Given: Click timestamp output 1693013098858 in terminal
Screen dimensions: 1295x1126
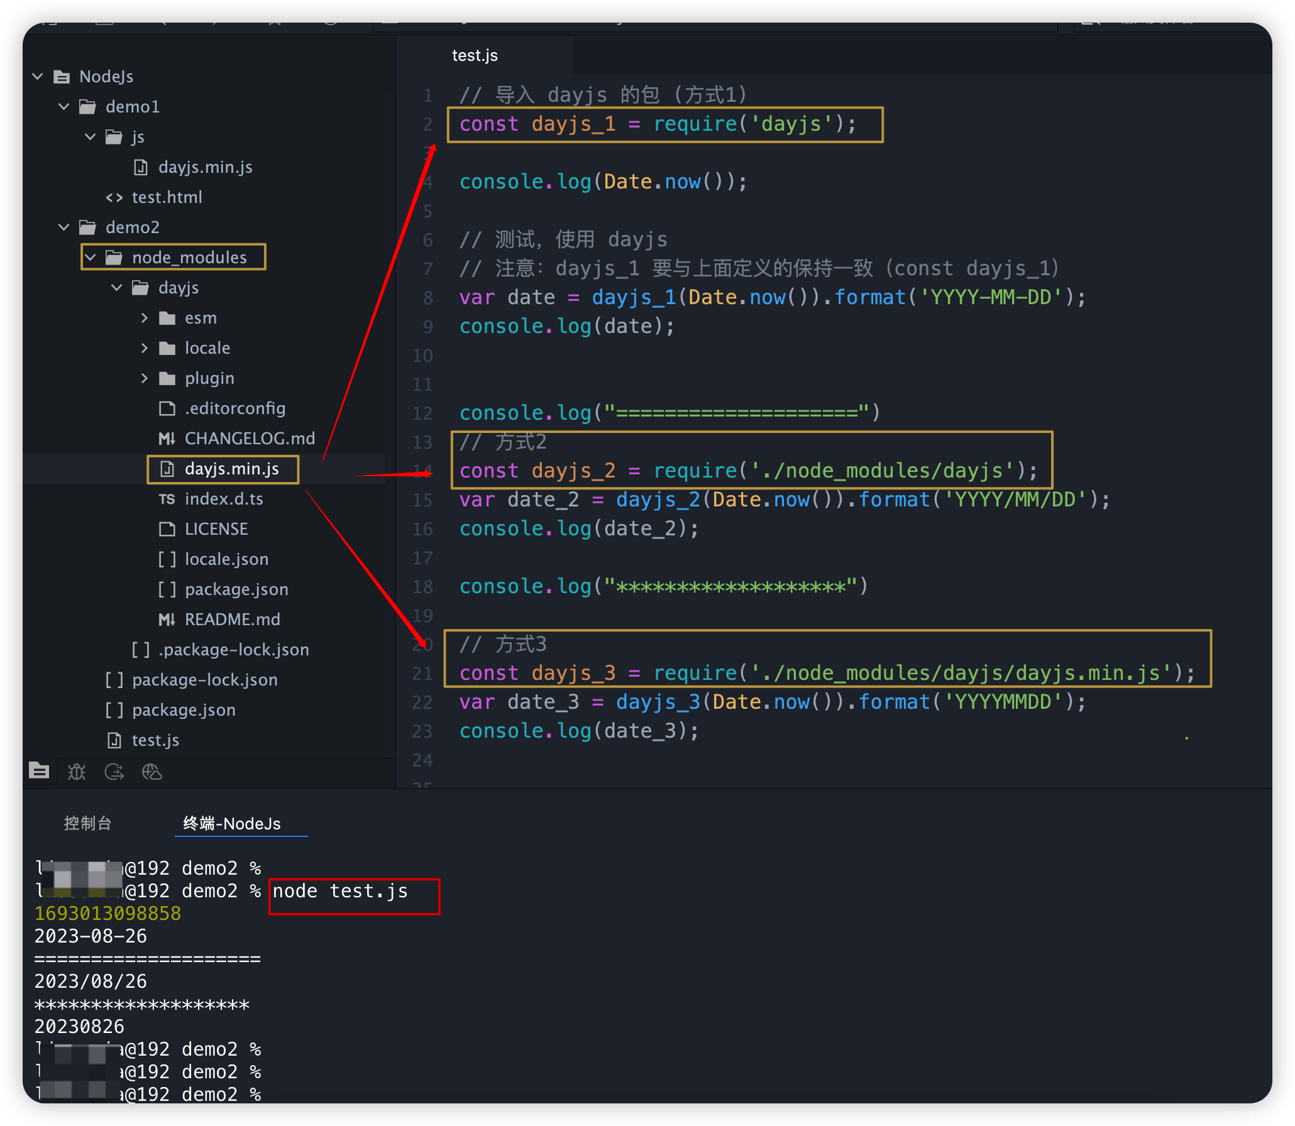Looking at the screenshot, I should tap(107, 914).
